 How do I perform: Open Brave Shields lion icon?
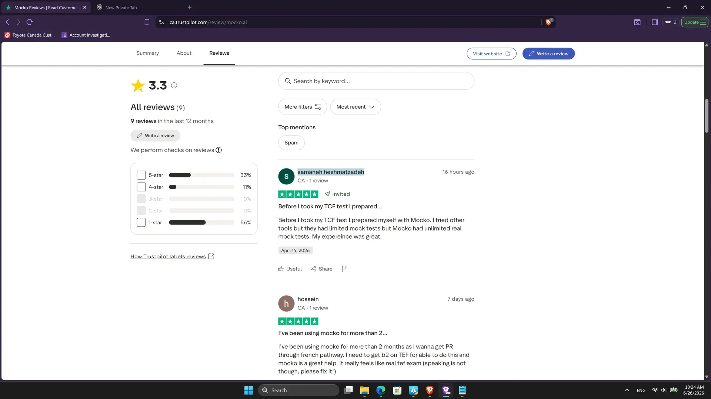coord(548,22)
